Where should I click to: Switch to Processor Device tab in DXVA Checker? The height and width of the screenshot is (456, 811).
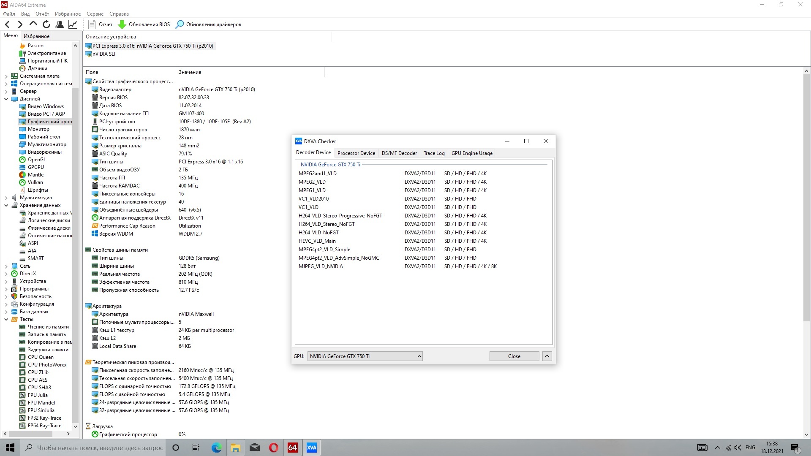(x=356, y=153)
